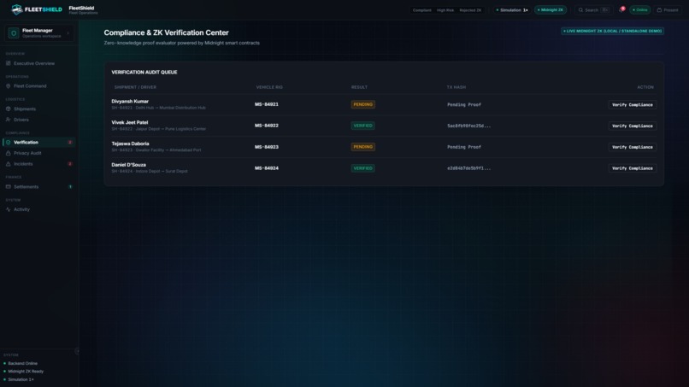Click PENDING badge for MS-84923

[363, 147]
